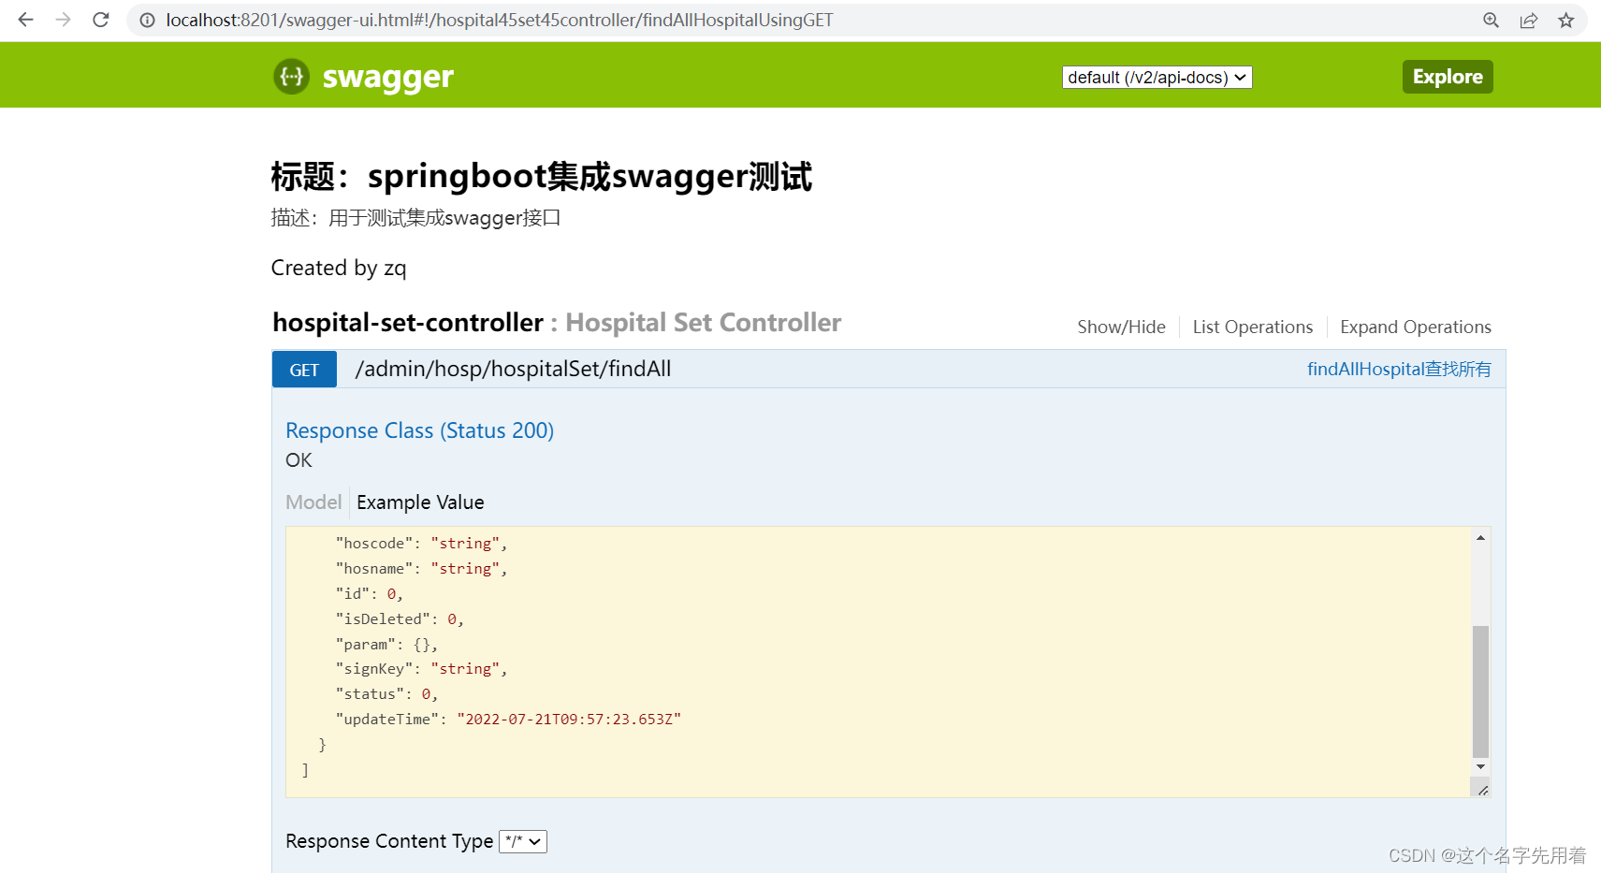
Task: Click the resize handle of example box
Action: tap(1482, 790)
